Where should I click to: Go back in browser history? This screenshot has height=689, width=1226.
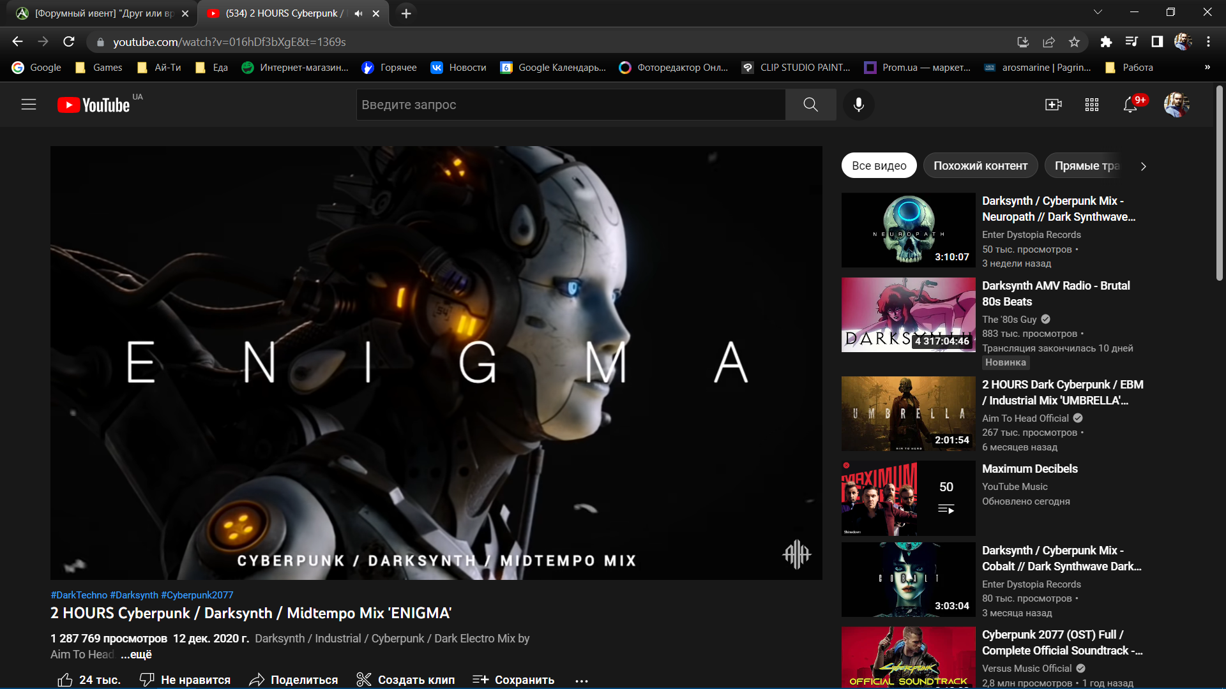click(x=17, y=41)
